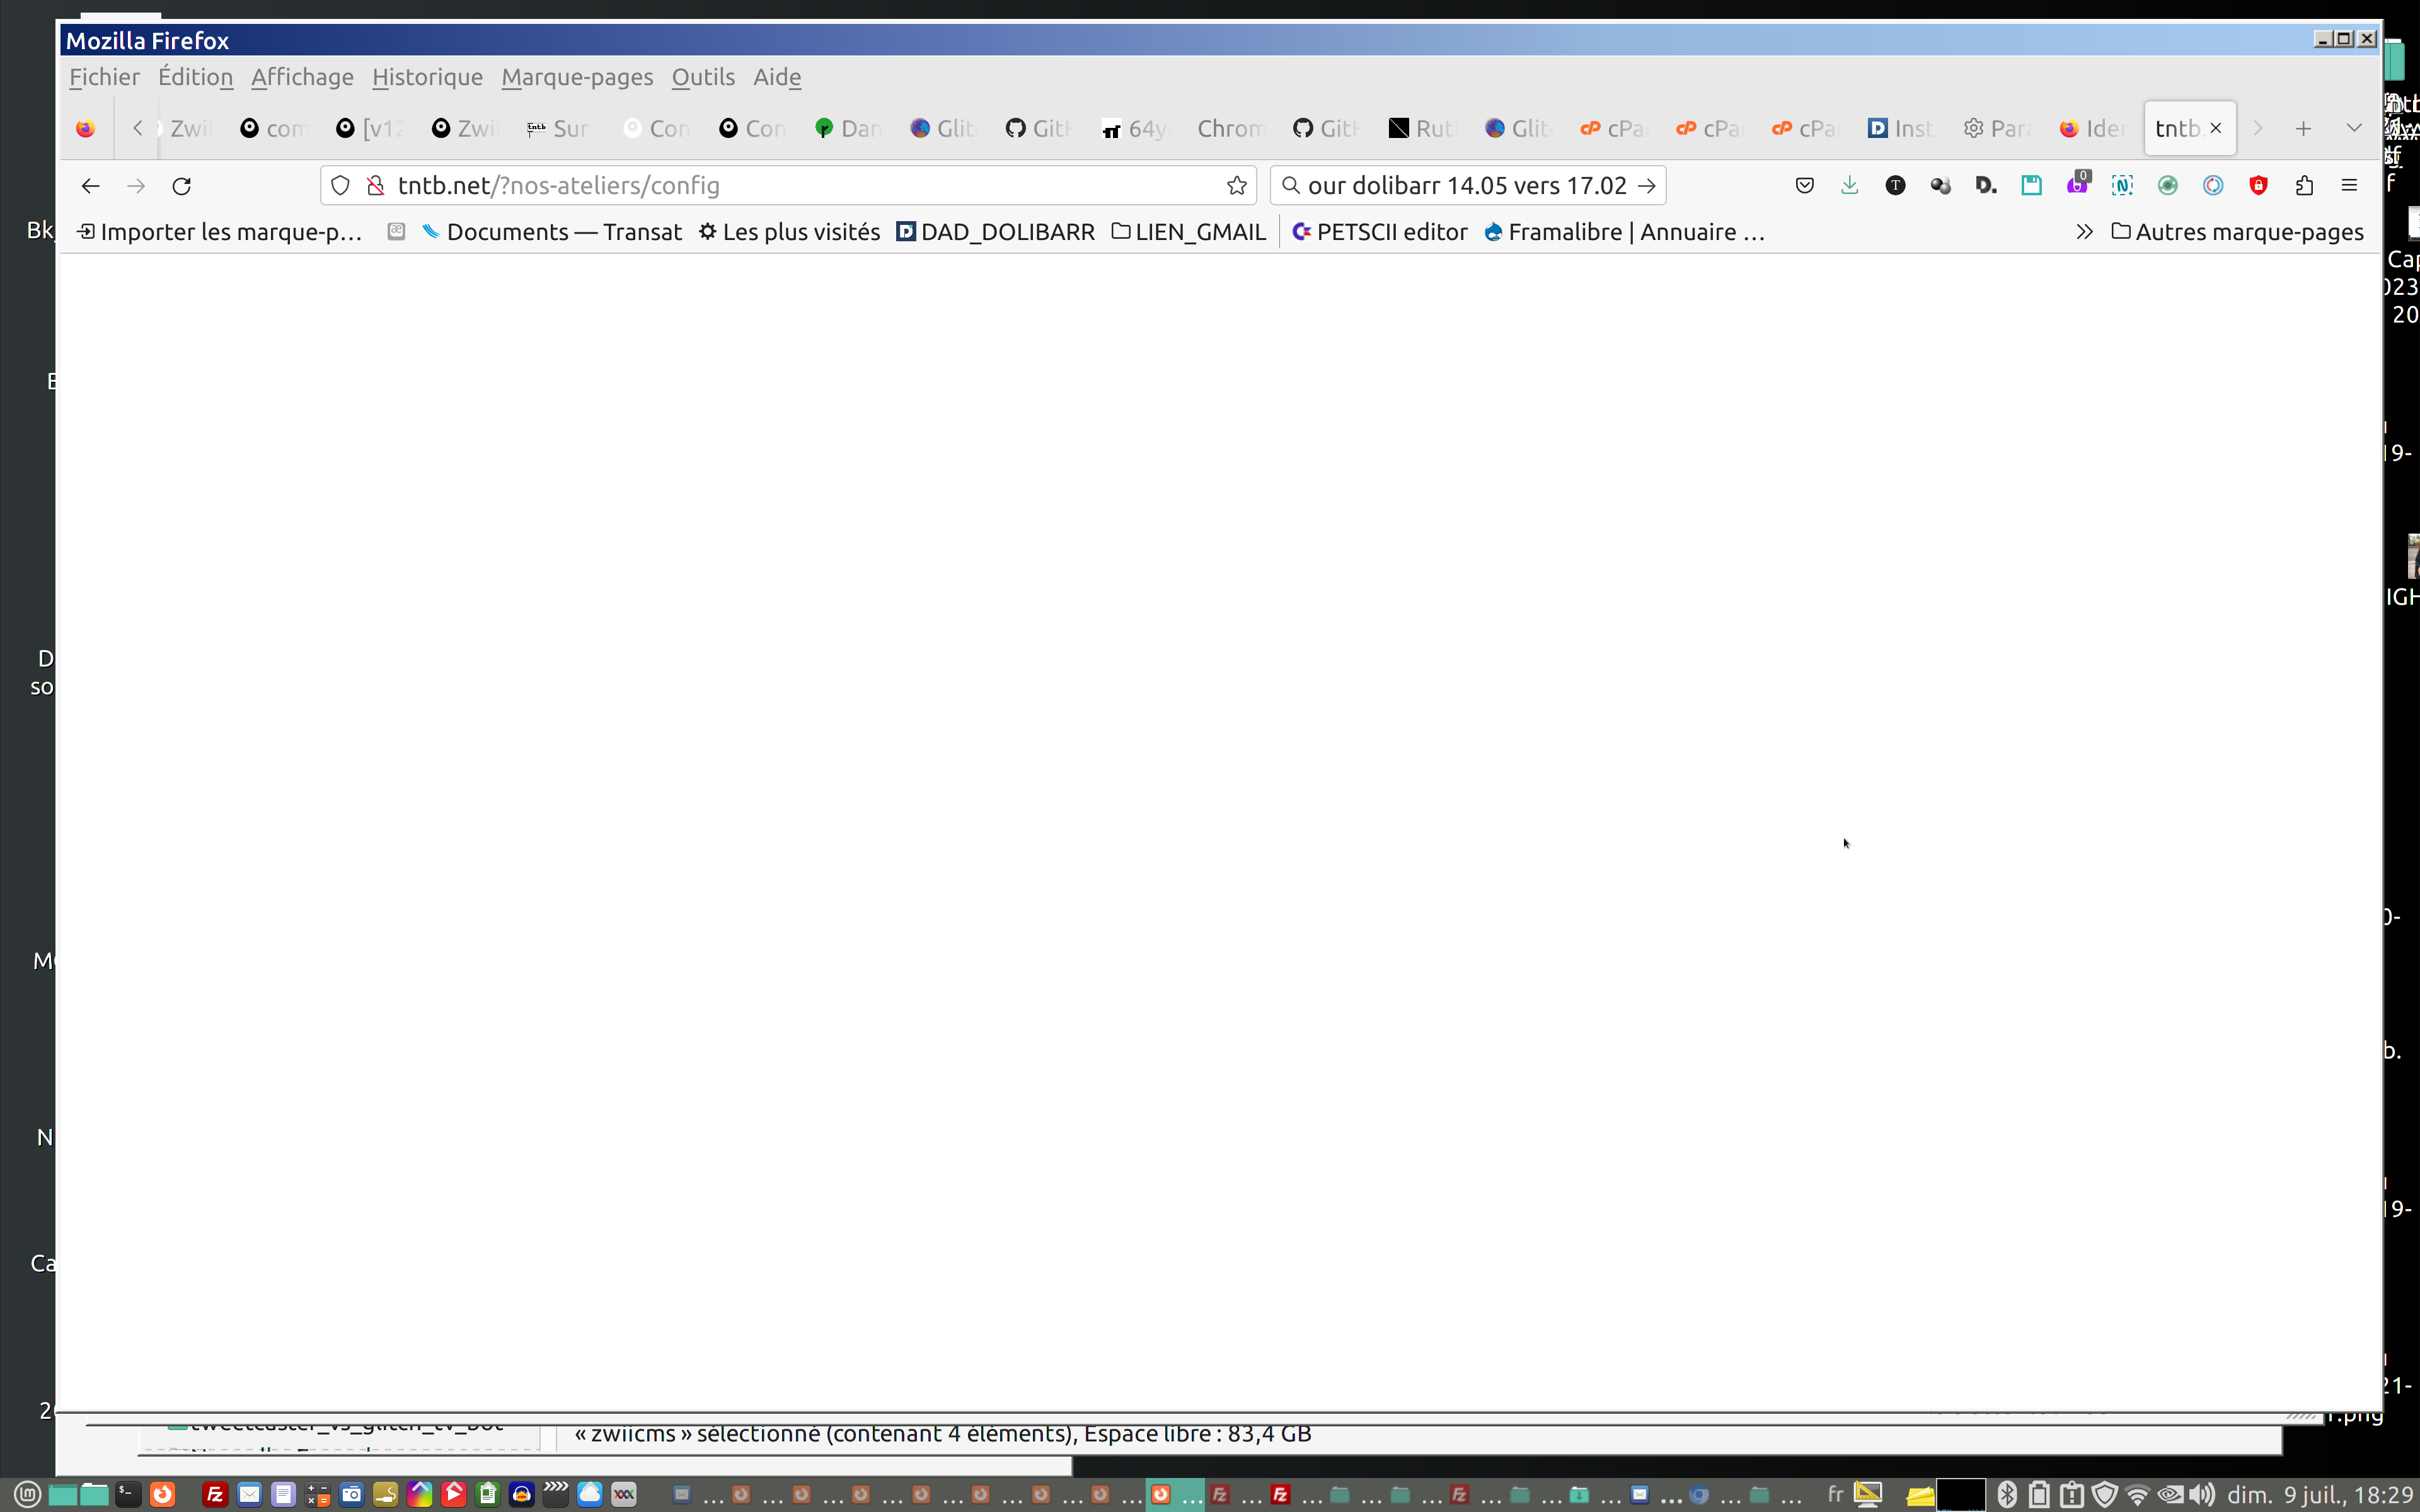The height and width of the screenshot is (1512, 2420).
Task: Switch to the Chrom tab
Action: pyautogui.click(x=1229, y=129)
